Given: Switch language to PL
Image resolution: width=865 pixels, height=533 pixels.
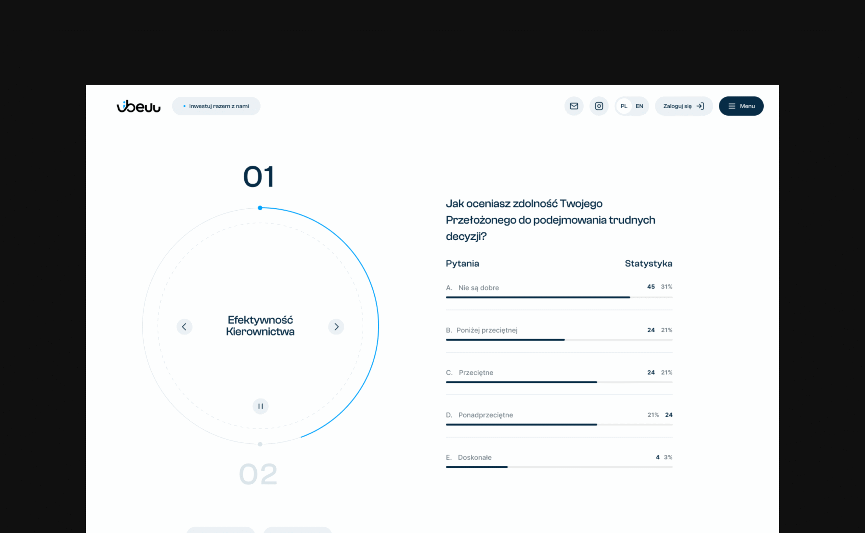Looking at the screenshot, I should [x=624, y=106].
